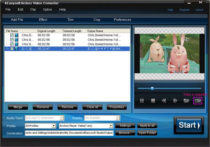Click the Original Length column header
The width and height of the screenshot is (210, 147).
click(48, 31)
